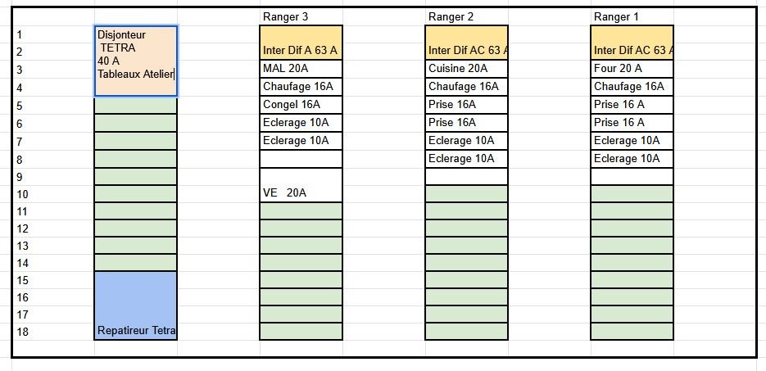Select the Disjonteur TETRA 40 A cell
This screenshot has width=766, height=371.
click(x=136, y=61)
